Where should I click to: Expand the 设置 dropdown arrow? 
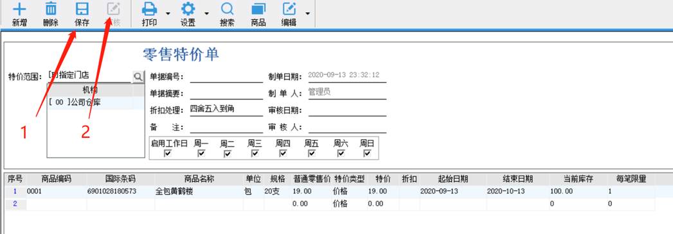tap(206, 13)
